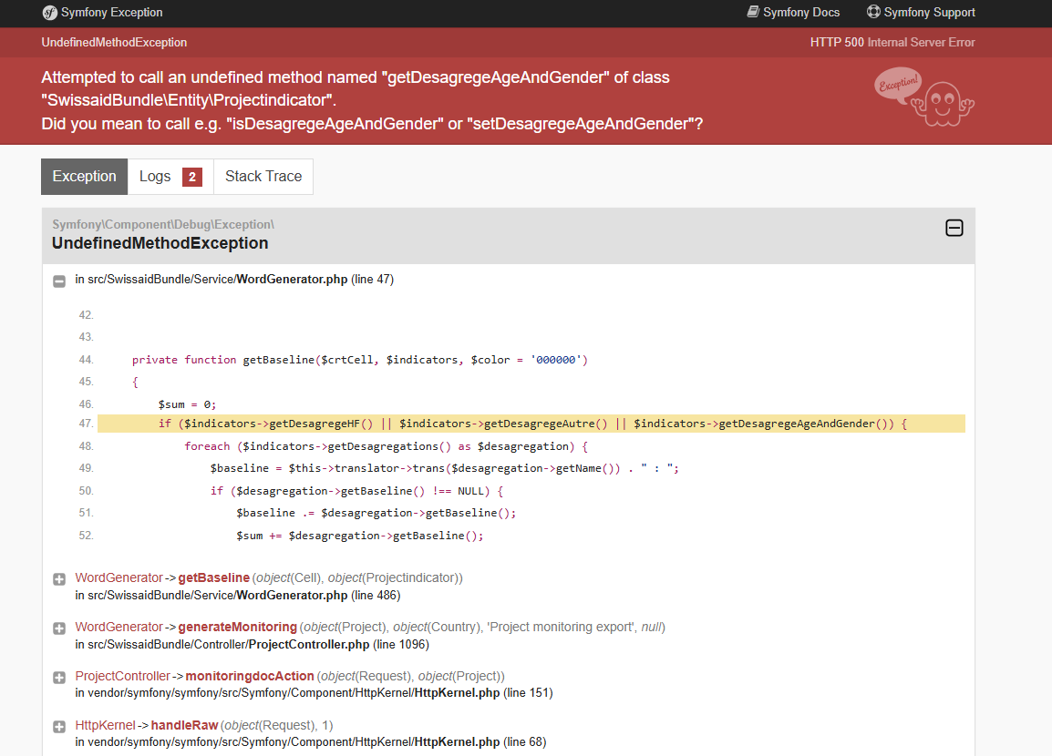This screenshot has height=756, width=1052.
Task: Click the '$baseline .=' code line
Action: tap(376, 514)
